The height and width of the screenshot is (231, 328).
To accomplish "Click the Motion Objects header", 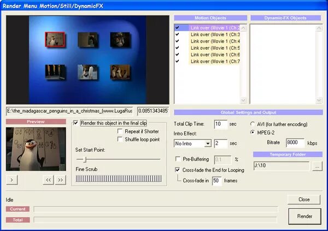I will pyautogui.click(x=210, y=18).
